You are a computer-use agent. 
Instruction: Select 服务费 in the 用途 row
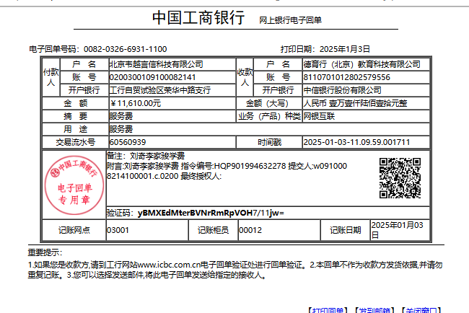pyautogui.click(x=121, y=129)
